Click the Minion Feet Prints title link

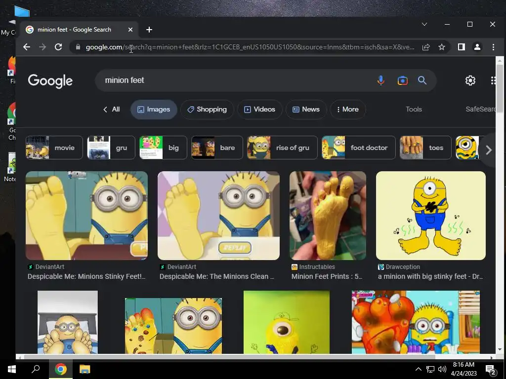[327, 276]
